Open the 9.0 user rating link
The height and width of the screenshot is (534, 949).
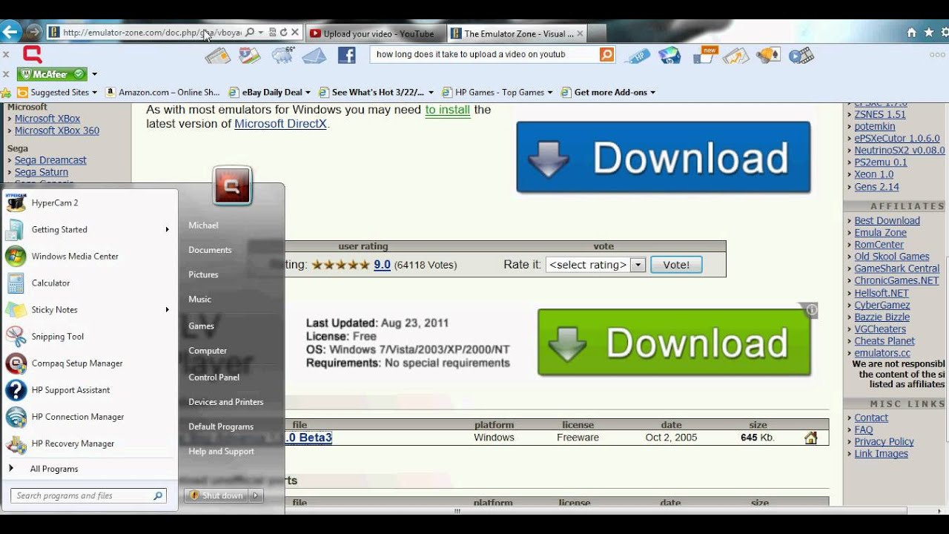(382, 265)
